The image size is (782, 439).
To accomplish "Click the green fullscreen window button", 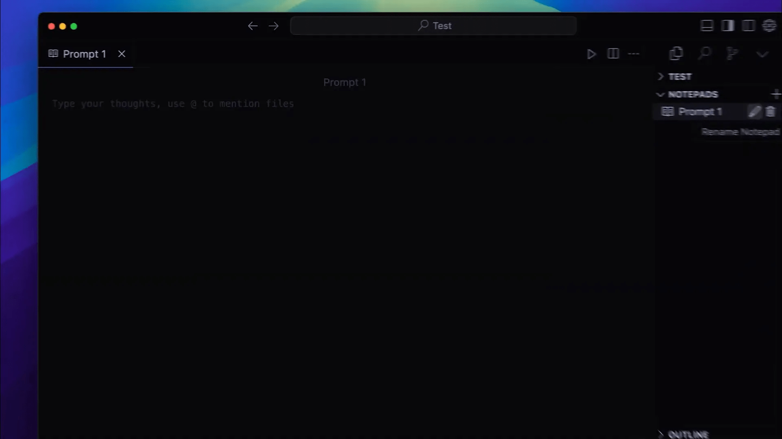I will click(74, 26).
